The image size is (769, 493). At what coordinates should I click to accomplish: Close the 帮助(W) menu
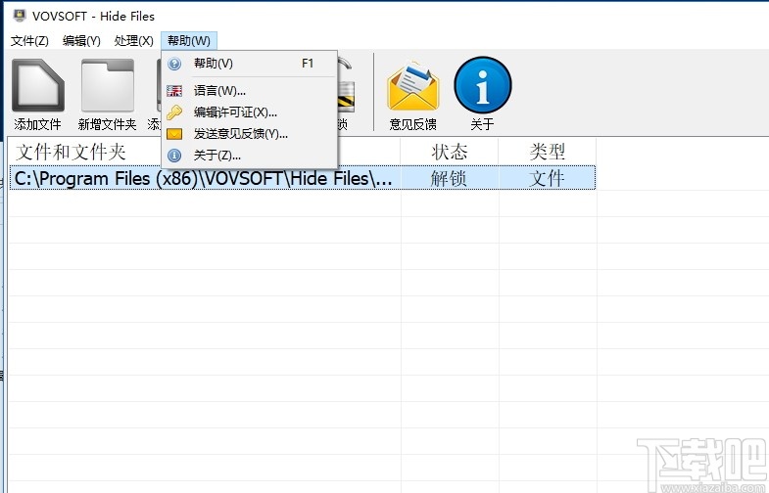[189, 41]
